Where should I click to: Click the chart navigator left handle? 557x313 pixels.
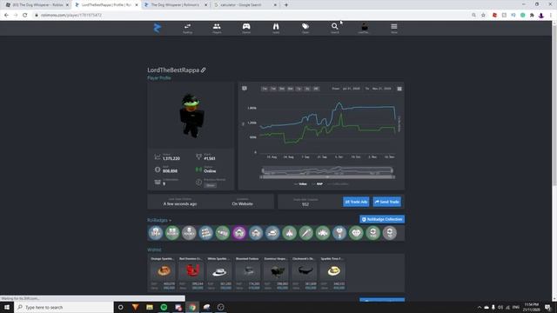263,170
